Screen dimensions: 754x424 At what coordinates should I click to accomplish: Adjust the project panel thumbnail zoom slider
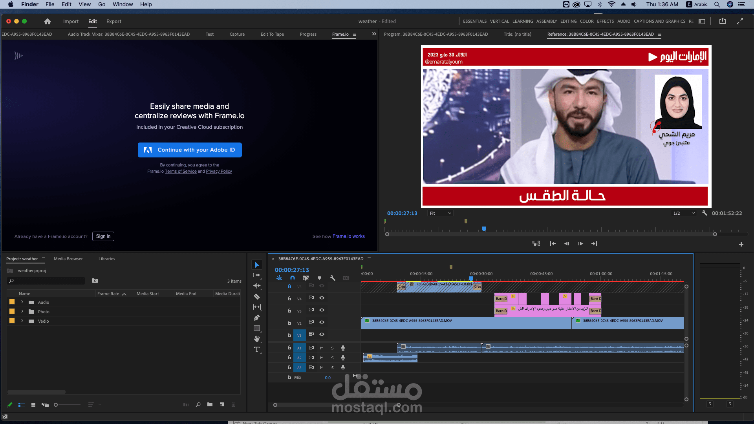tap(56, 405)
